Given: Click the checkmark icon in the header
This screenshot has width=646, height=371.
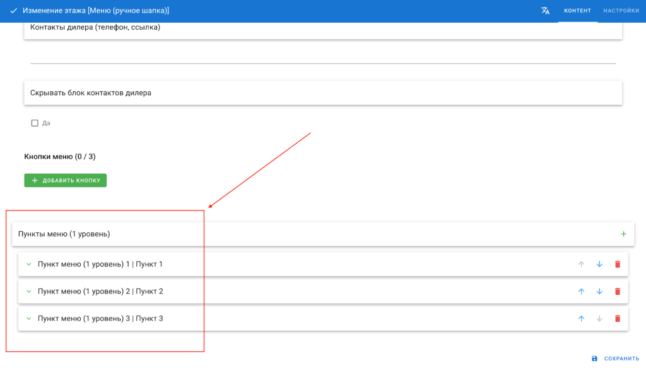Looking at the screenshot, I should 13,11.
